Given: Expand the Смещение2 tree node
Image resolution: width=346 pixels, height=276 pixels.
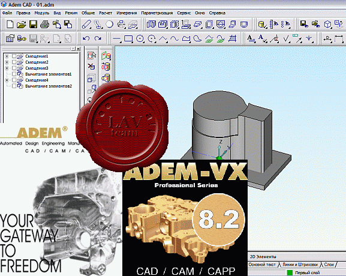Looking at the screenshot, I should (x=7, y=62).
